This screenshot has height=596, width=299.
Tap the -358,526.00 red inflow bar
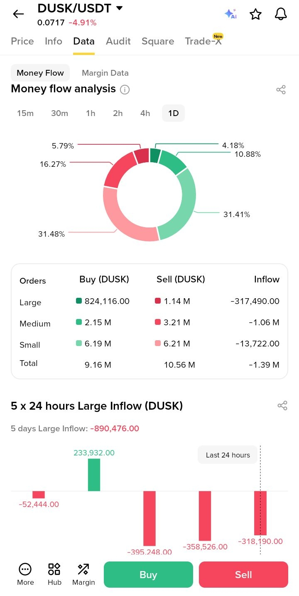click(205, 516)
